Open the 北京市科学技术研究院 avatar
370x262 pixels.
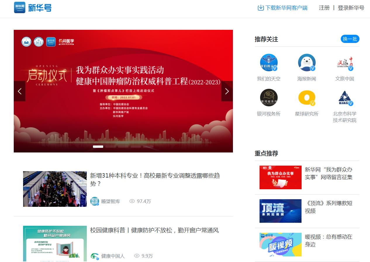coord(345,98)
